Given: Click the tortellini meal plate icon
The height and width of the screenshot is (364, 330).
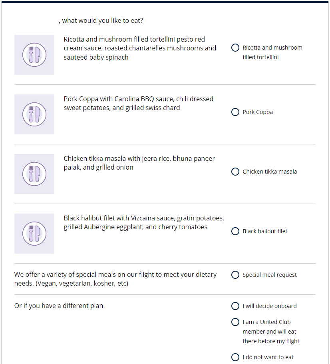Looking at the screenshot, I should point(34,55).
